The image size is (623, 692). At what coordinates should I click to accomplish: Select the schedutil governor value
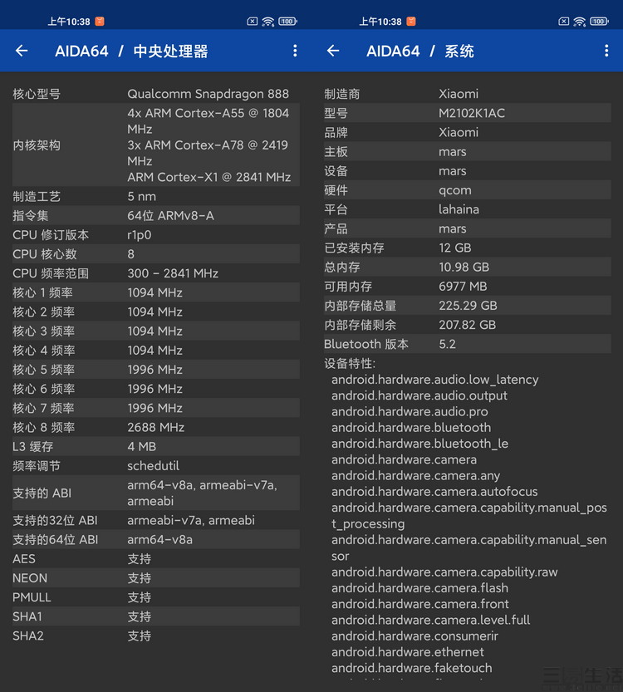pos(154,465)
